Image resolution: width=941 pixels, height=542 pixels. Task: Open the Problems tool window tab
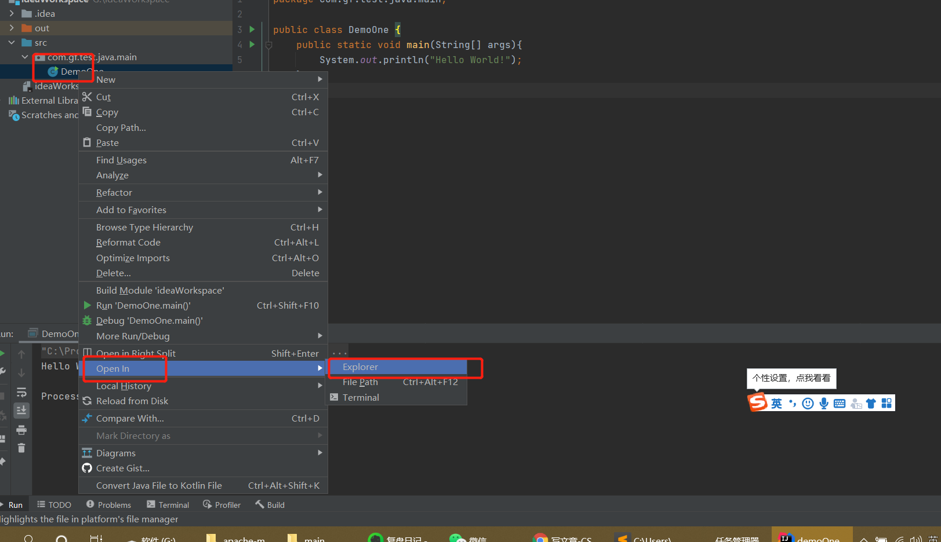click(108, 505)
